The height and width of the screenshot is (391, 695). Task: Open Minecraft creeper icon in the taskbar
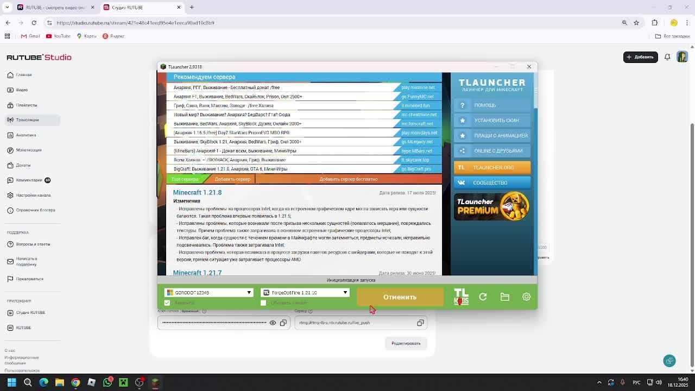coord(123,382)
